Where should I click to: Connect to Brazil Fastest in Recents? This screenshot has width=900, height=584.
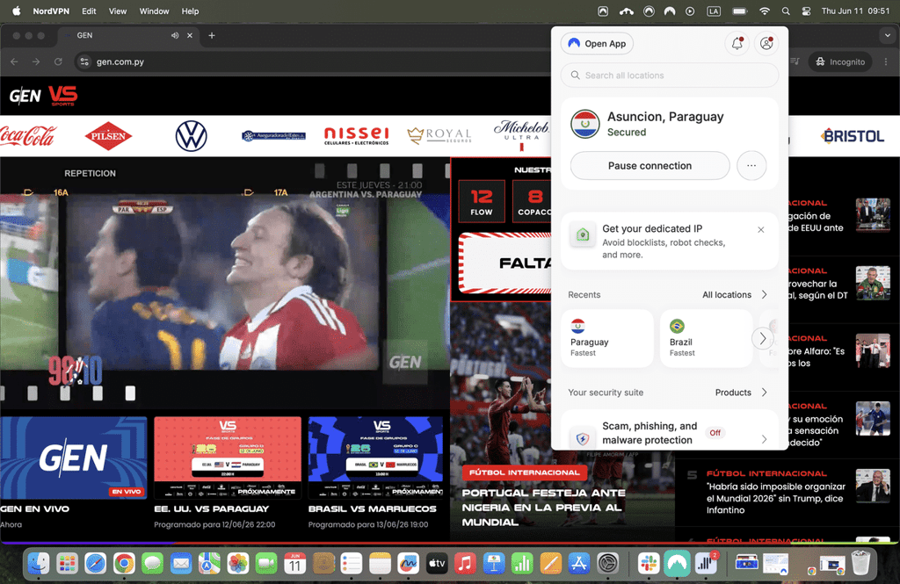click(706, 338)
